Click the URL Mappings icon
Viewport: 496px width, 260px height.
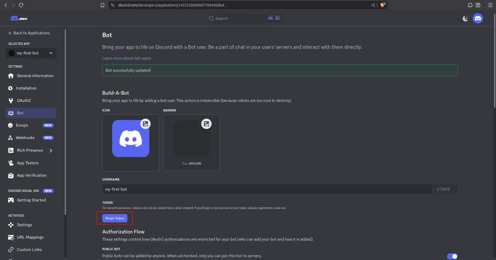click(11, 237)
